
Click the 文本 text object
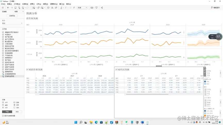5,108
